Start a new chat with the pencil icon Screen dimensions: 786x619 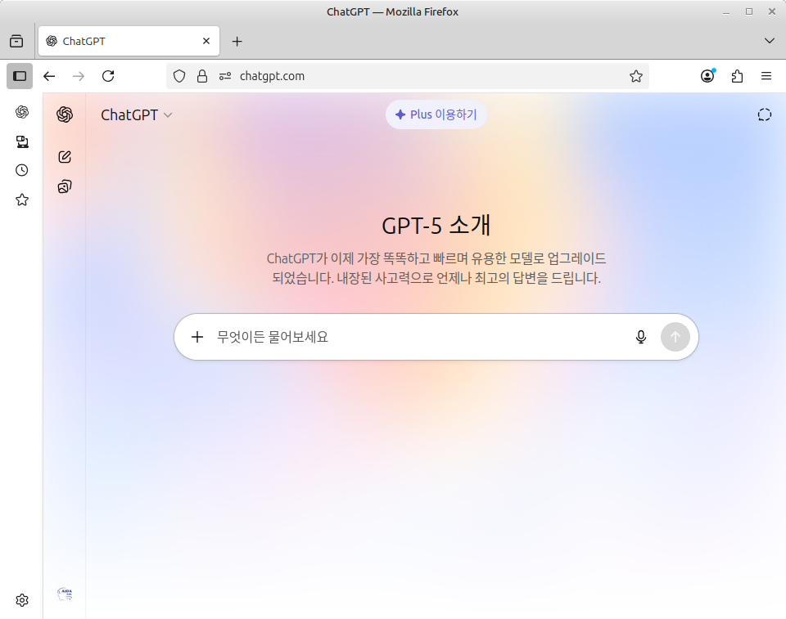(x=65, y=157)
